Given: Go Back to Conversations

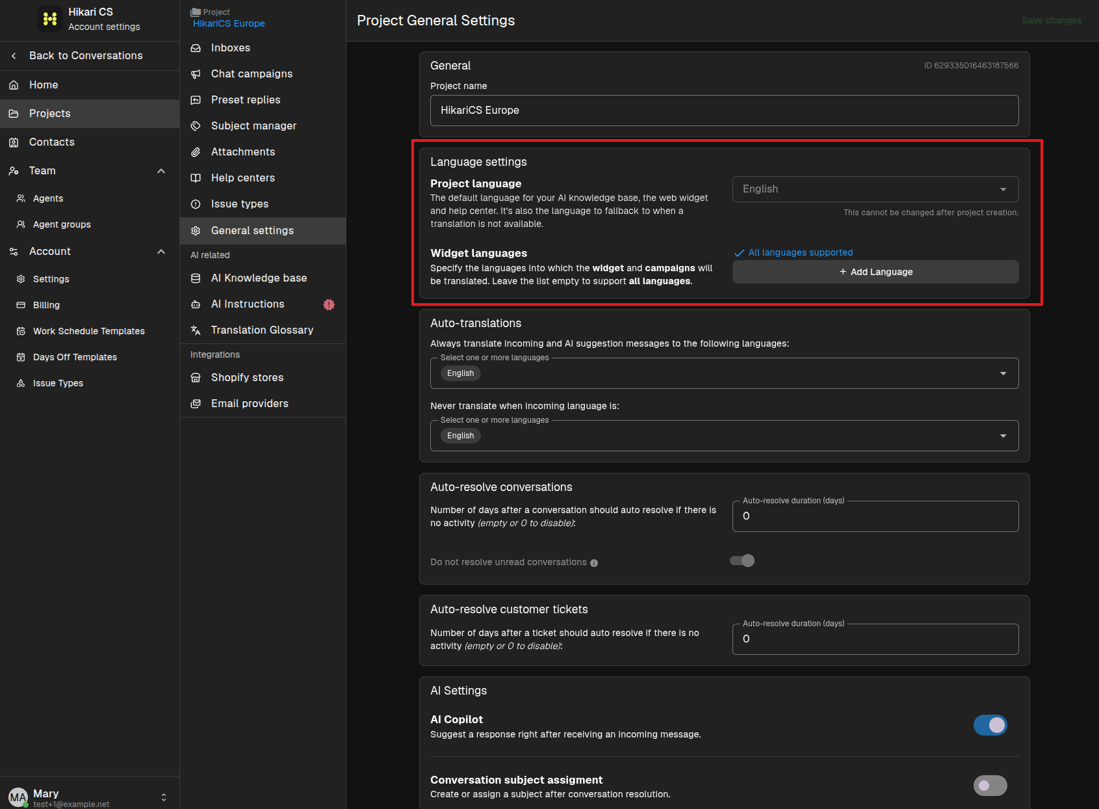Looking at the screenshot, I should 90,56.
